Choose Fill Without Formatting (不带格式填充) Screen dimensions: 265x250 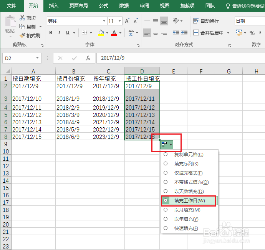[189, 182]
